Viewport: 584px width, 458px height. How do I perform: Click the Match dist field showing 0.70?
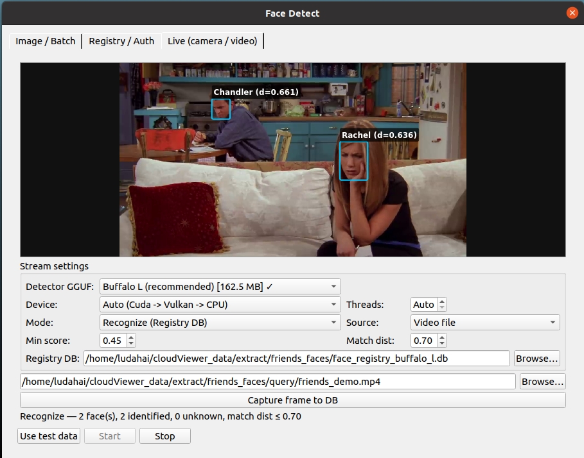tap(424, 341)
